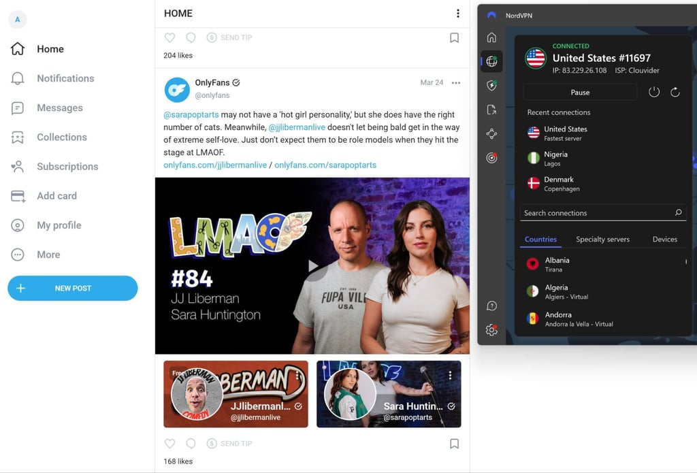Viewport: 697px width, 473px height.
Task: Open the Sara Huntington card three-dot menu
Action: pos(451,376)
